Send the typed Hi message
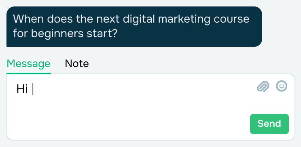This screenshot has width=301, height=147. 269,124
